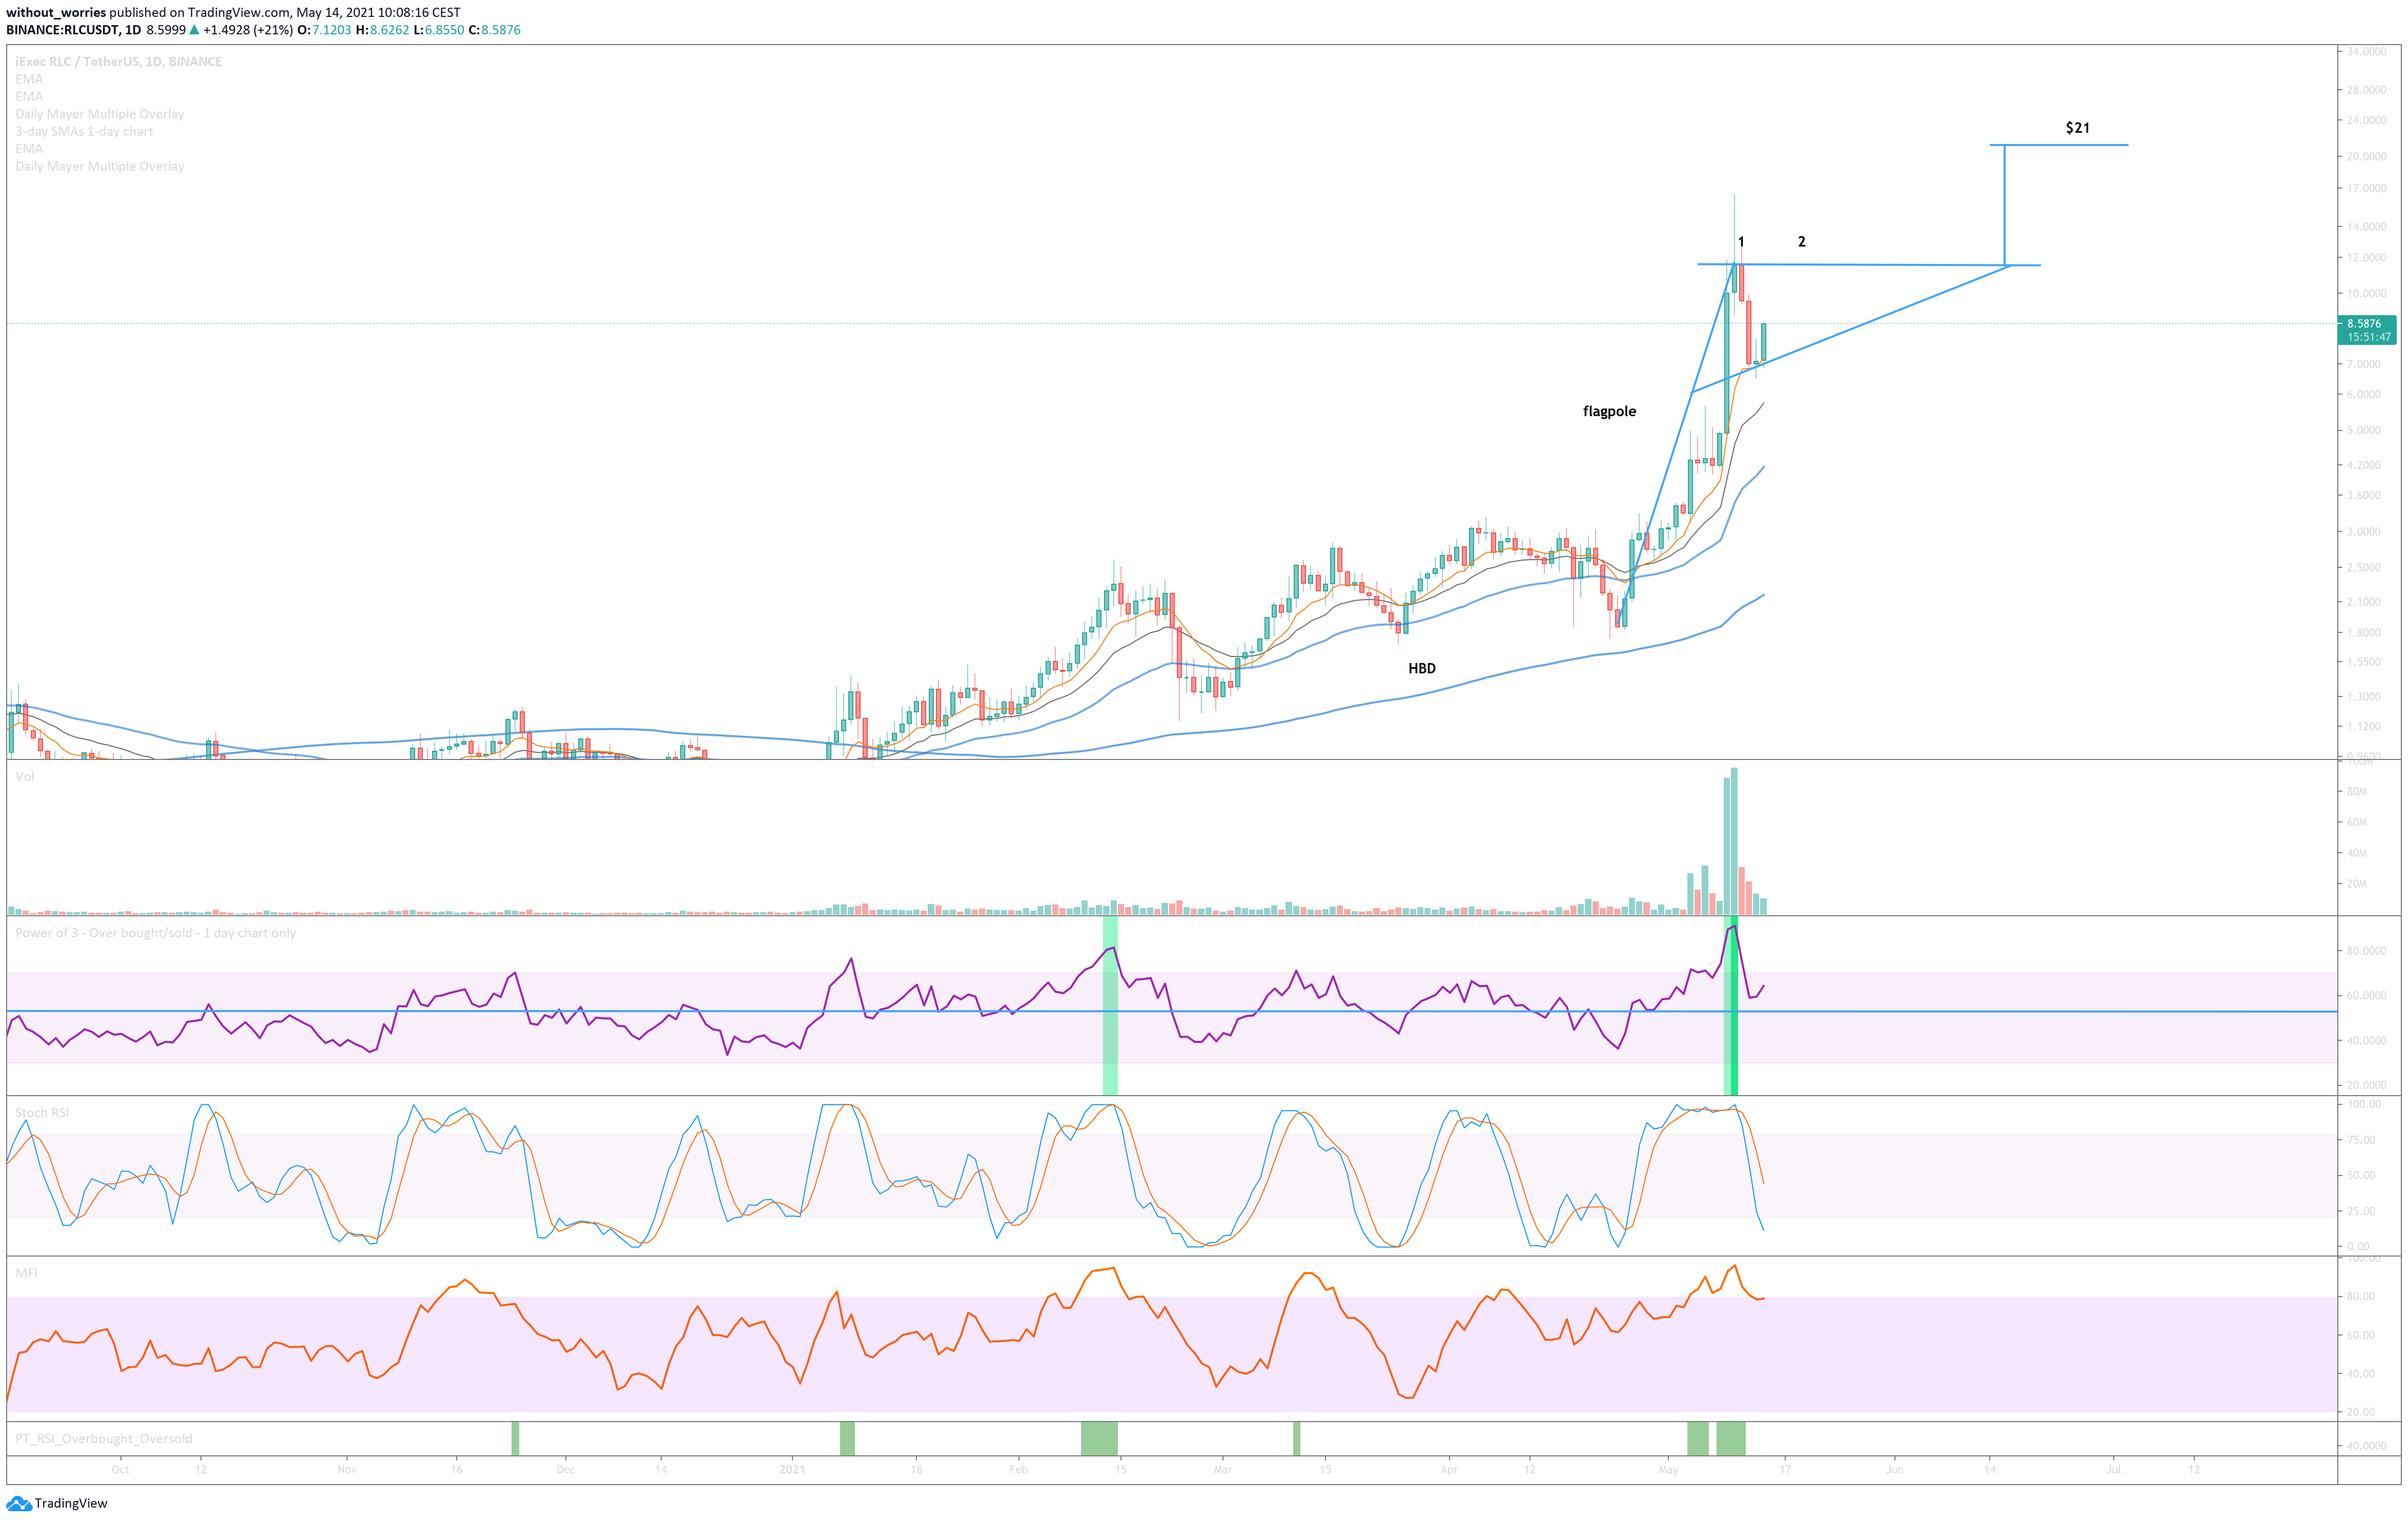Click the MFI pane label
2408x1522 pixels.
coord(26,1273)
